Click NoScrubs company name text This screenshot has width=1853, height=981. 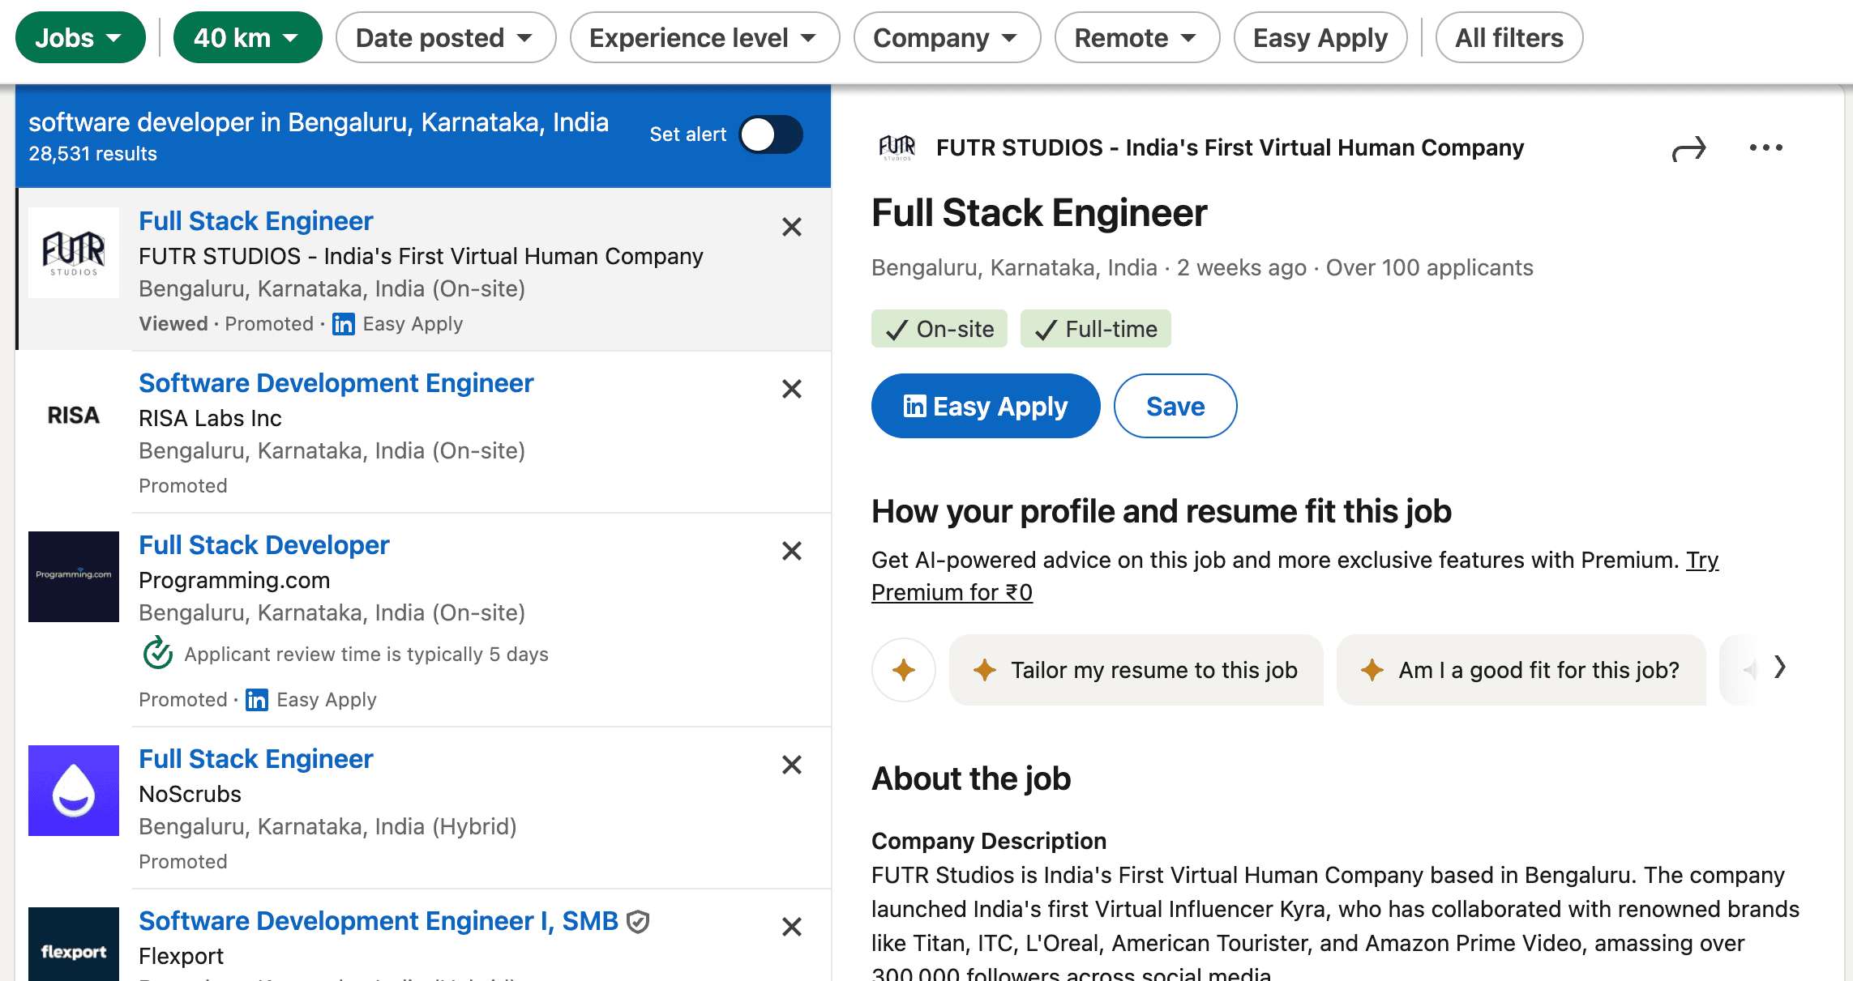coord(190,794)
